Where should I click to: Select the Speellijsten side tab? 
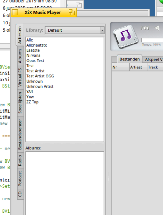pos(20,103)
